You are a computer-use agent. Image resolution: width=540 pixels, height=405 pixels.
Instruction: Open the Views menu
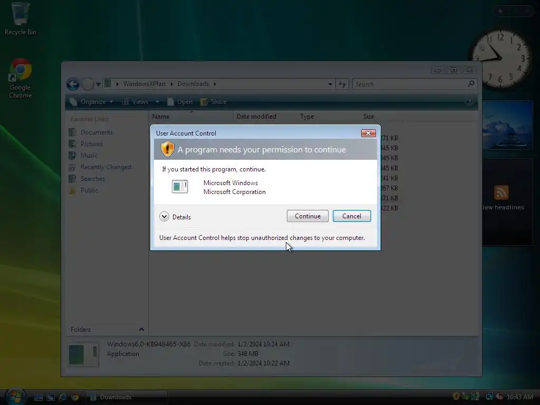point(136,102)
